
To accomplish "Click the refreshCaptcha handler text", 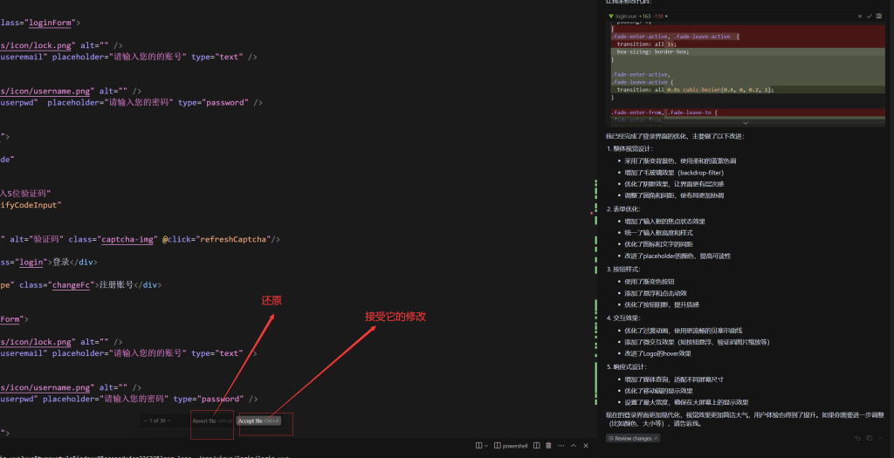I will coord(233,239).
